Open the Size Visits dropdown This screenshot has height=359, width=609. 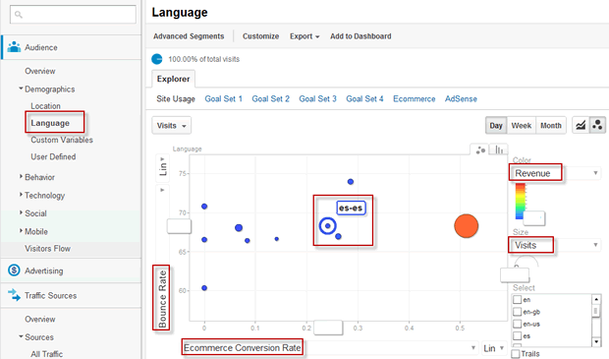click(555, 245)
